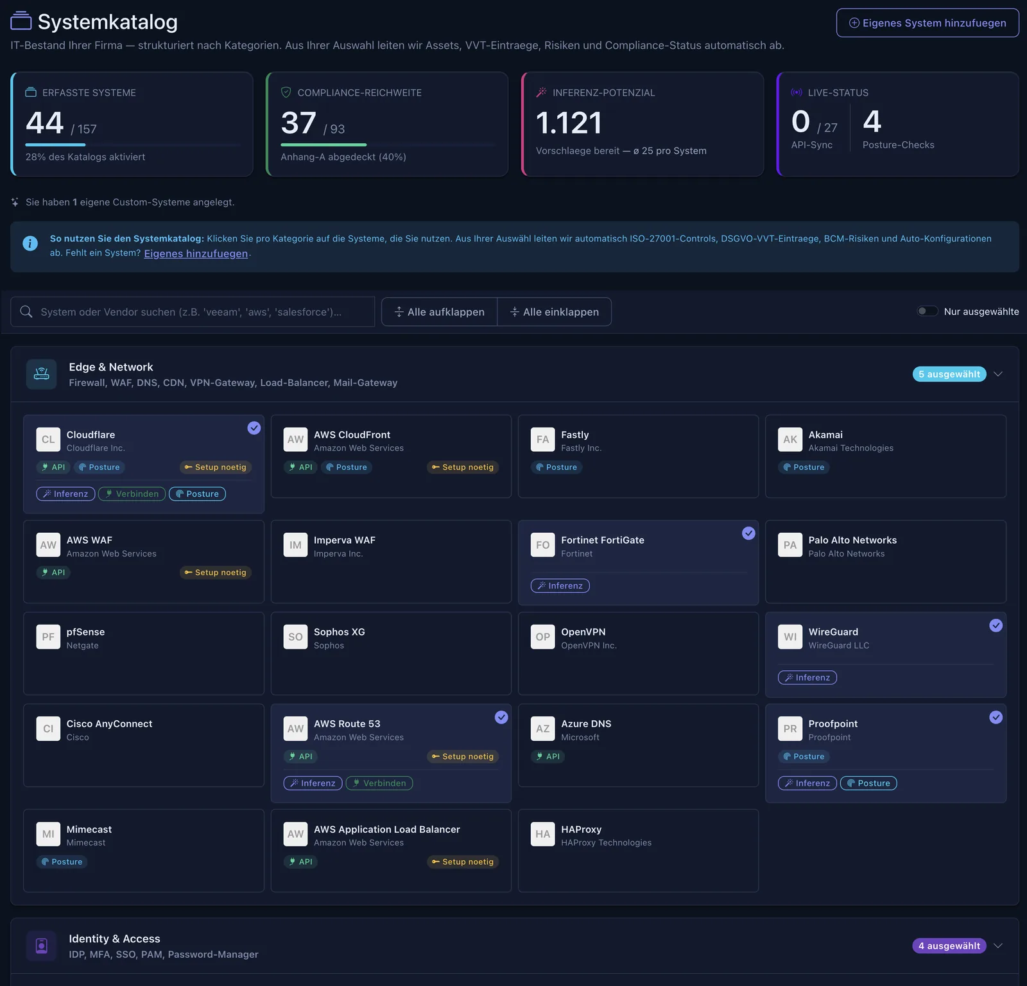Follow the Eigenes hinzufuegen link
Screen dimensions: 1027x986
pos(196,254)
